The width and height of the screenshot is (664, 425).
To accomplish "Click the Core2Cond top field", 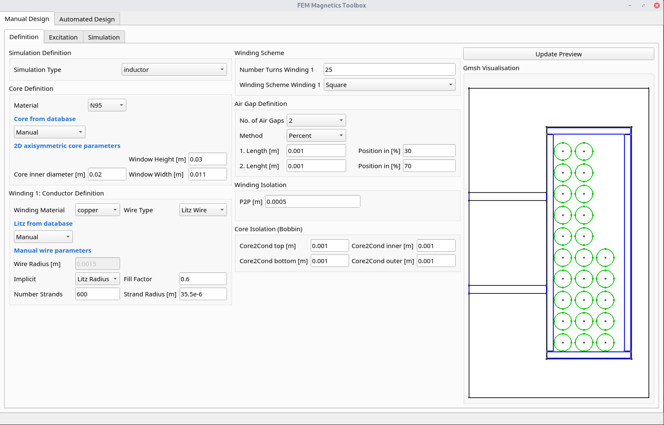I will [330, 245].
